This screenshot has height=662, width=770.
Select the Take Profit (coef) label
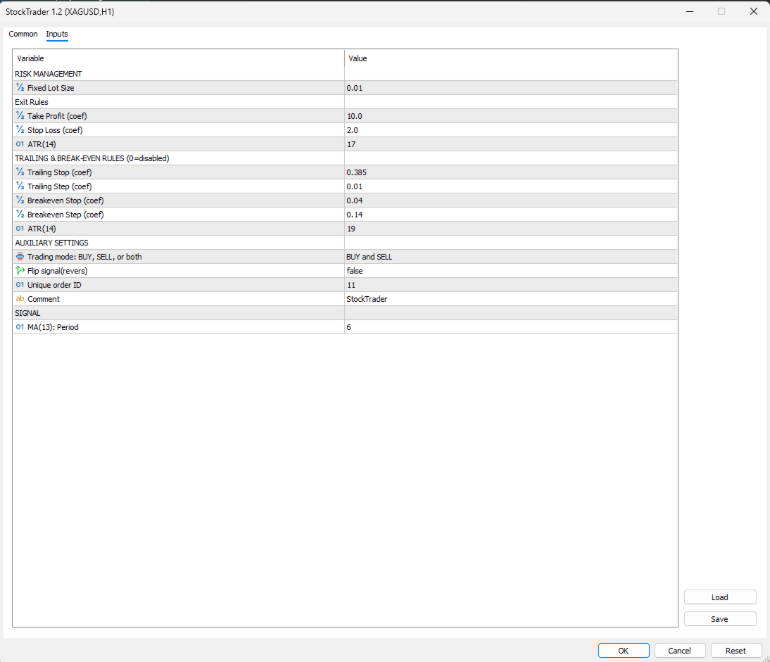coord(57,116)
